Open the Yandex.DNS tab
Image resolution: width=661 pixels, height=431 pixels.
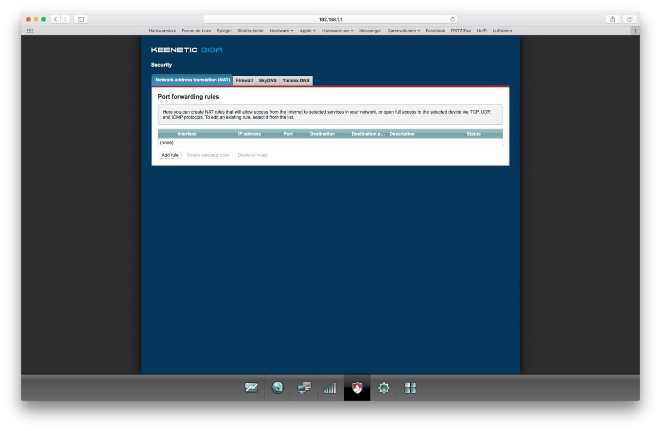click(x=296, y=81)
